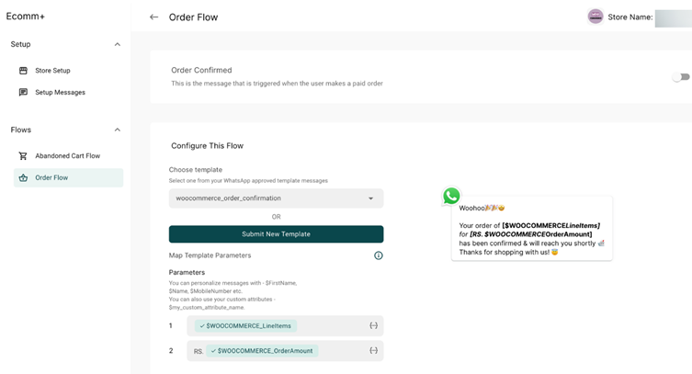Click the parameter 2 input field with $WOOCOMMERCE_OrderAmount
Screen dimensions: 692x374
285,351
